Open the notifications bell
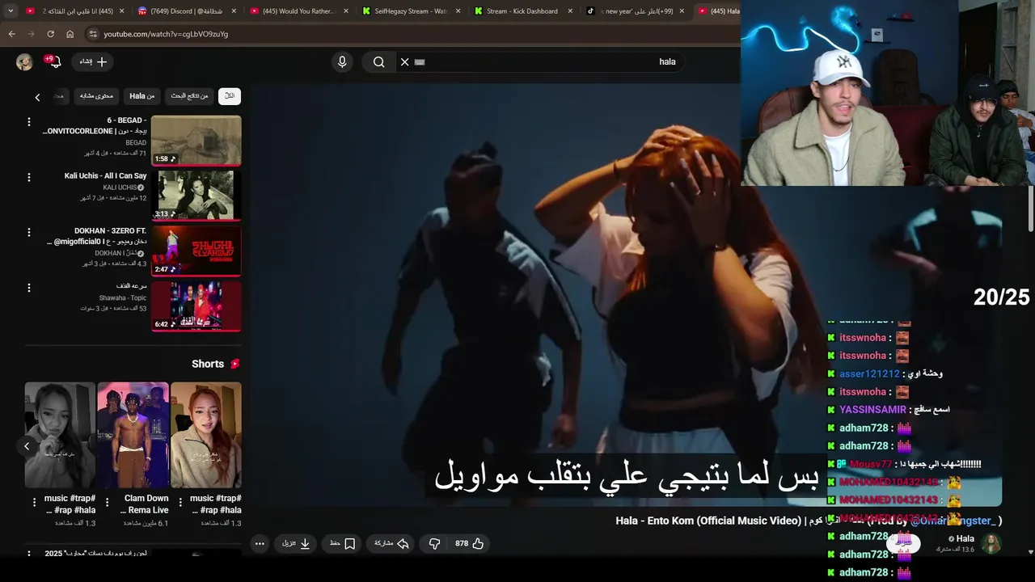 pos(54,61)
